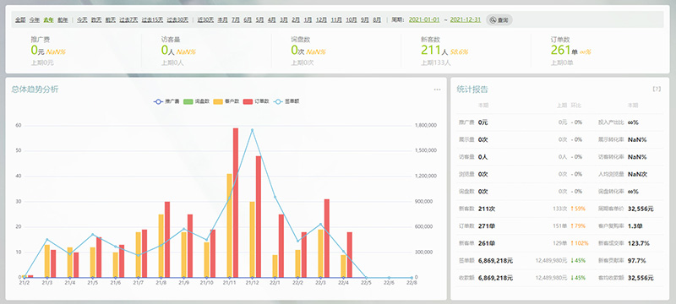Click the 人均浏览量 NaN次 value
The image size is (676, 304).
point(638,174)
